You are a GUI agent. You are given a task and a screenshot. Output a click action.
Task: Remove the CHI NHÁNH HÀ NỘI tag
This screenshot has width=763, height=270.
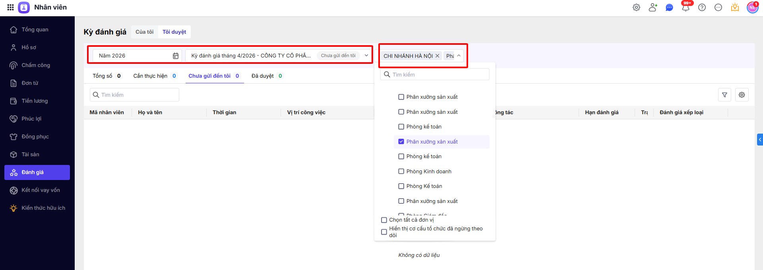(437, 56)
